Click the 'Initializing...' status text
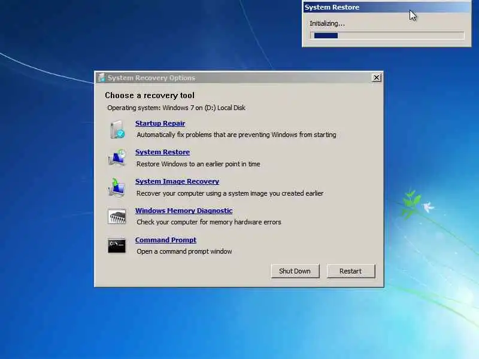The height and width of the screenshot is (359, 479). click(x=327, y=23)
